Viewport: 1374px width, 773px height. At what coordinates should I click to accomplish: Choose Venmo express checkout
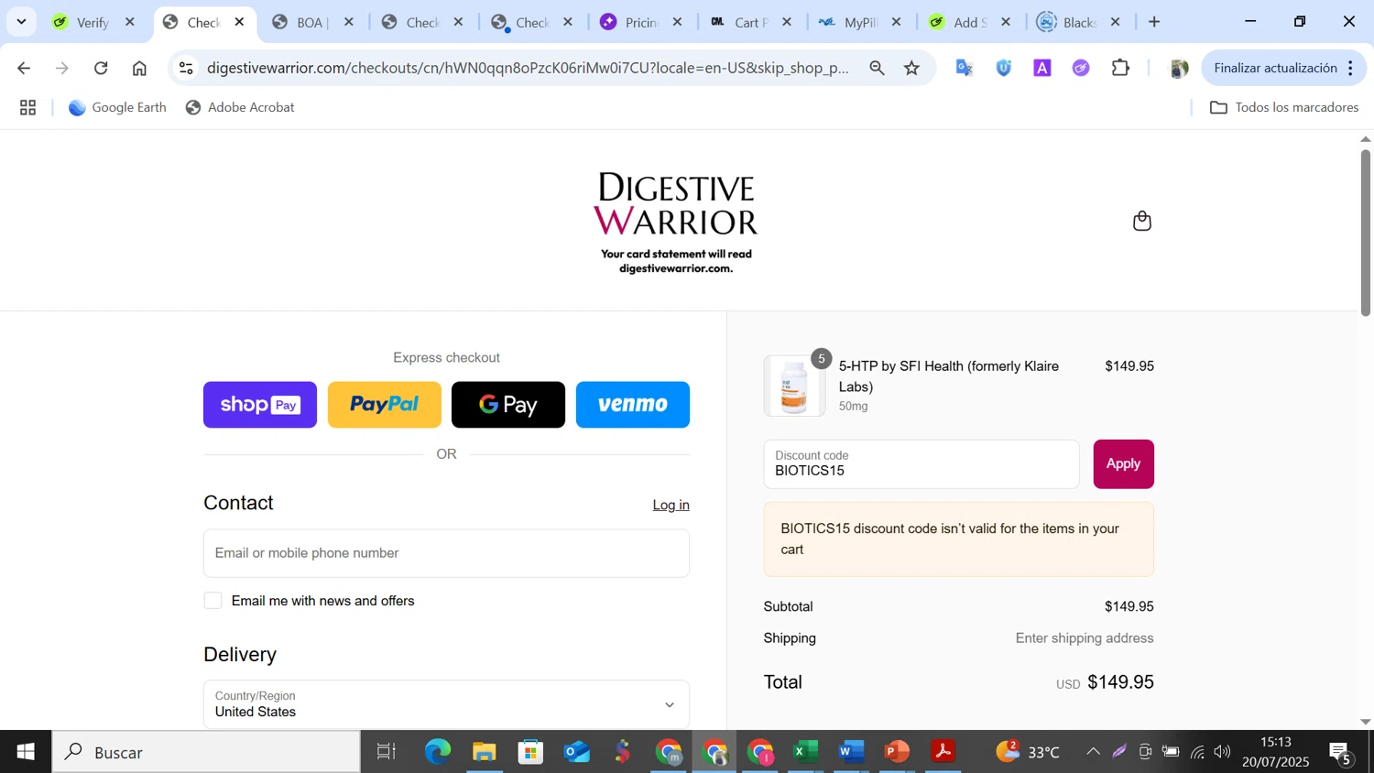tap(633, 405)
